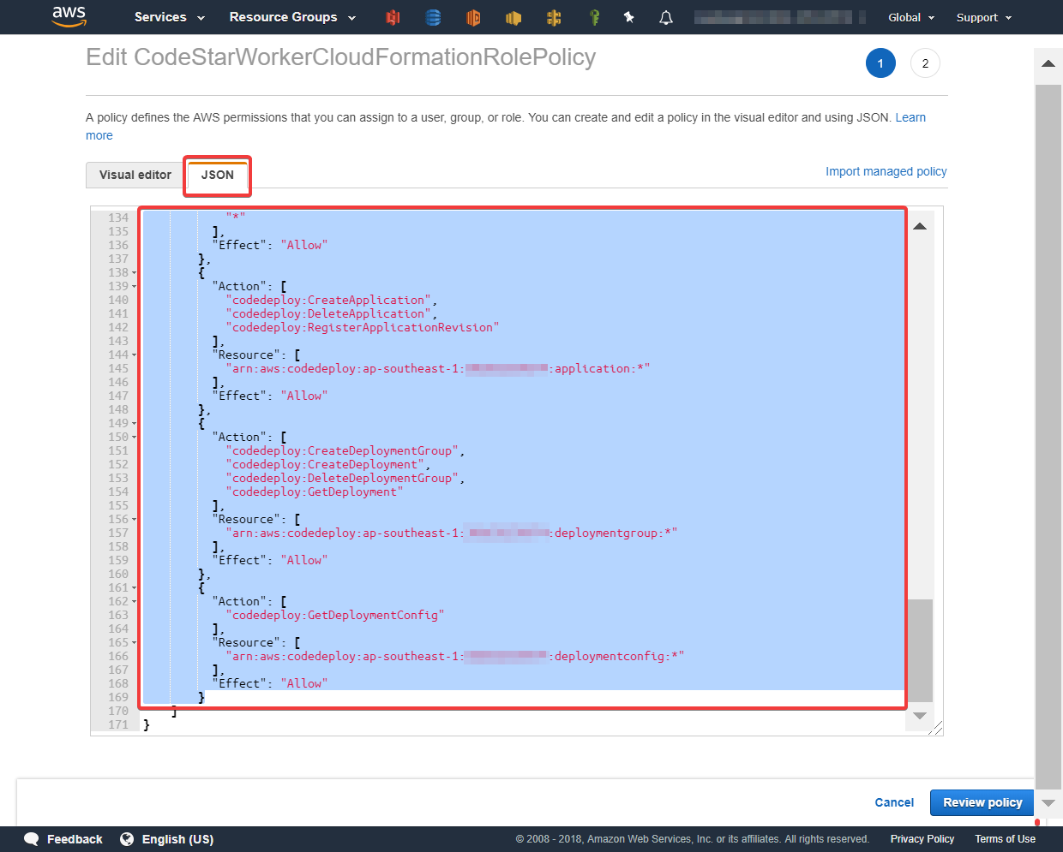Open the red S3 service shortcut

click(393, 17)
